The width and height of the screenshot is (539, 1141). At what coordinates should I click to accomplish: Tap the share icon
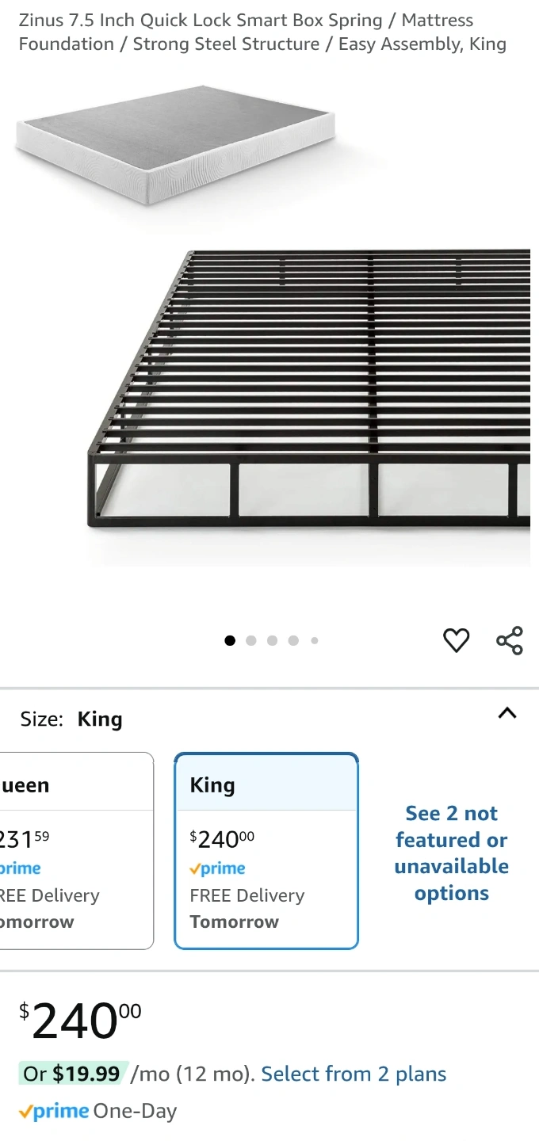pos(510,640)
